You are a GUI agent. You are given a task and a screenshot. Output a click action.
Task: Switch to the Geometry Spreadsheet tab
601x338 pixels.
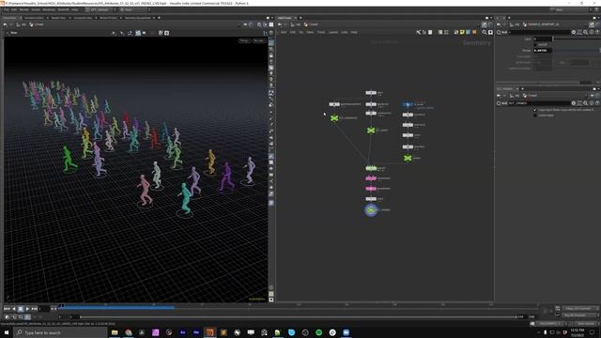(x=138, y=18)
